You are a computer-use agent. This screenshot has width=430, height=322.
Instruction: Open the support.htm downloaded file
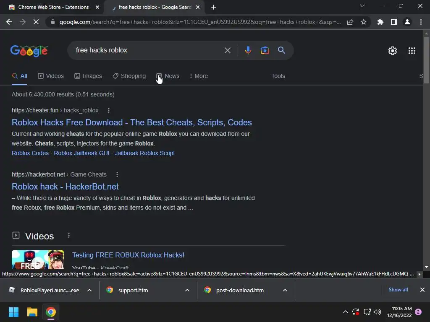(127, 290)
